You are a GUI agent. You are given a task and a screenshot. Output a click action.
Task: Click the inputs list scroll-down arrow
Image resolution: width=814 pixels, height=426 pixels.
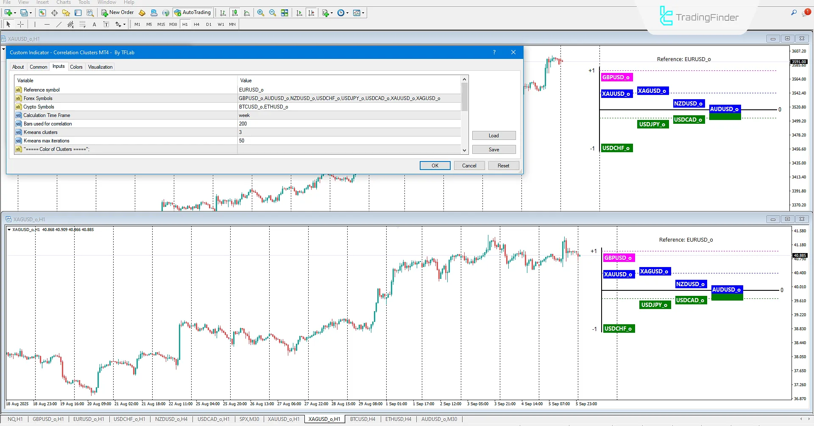[464, 150]
